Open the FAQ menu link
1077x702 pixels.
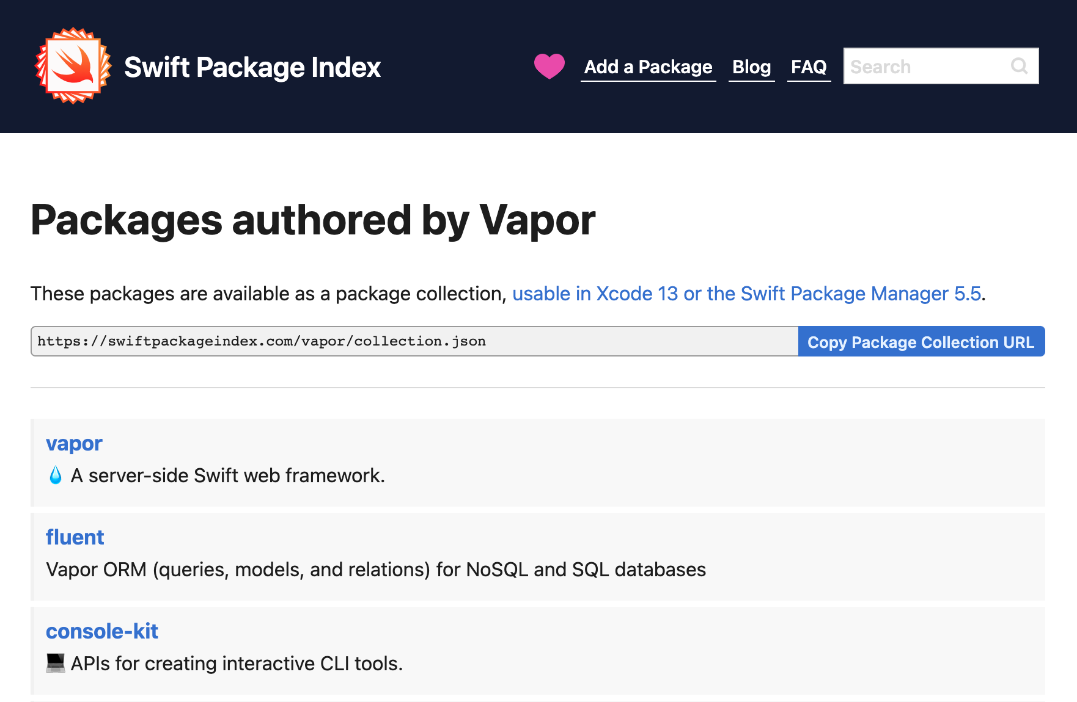(809, 67)
